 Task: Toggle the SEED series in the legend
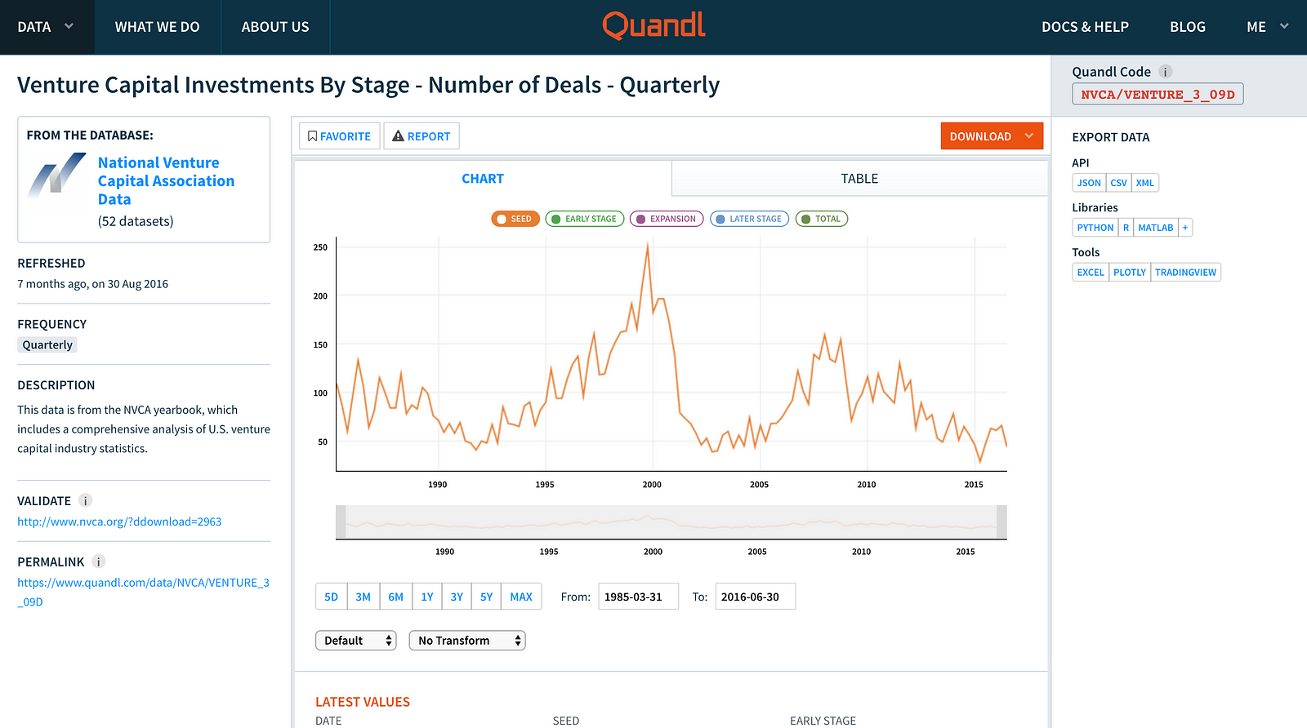coord(515,219)
